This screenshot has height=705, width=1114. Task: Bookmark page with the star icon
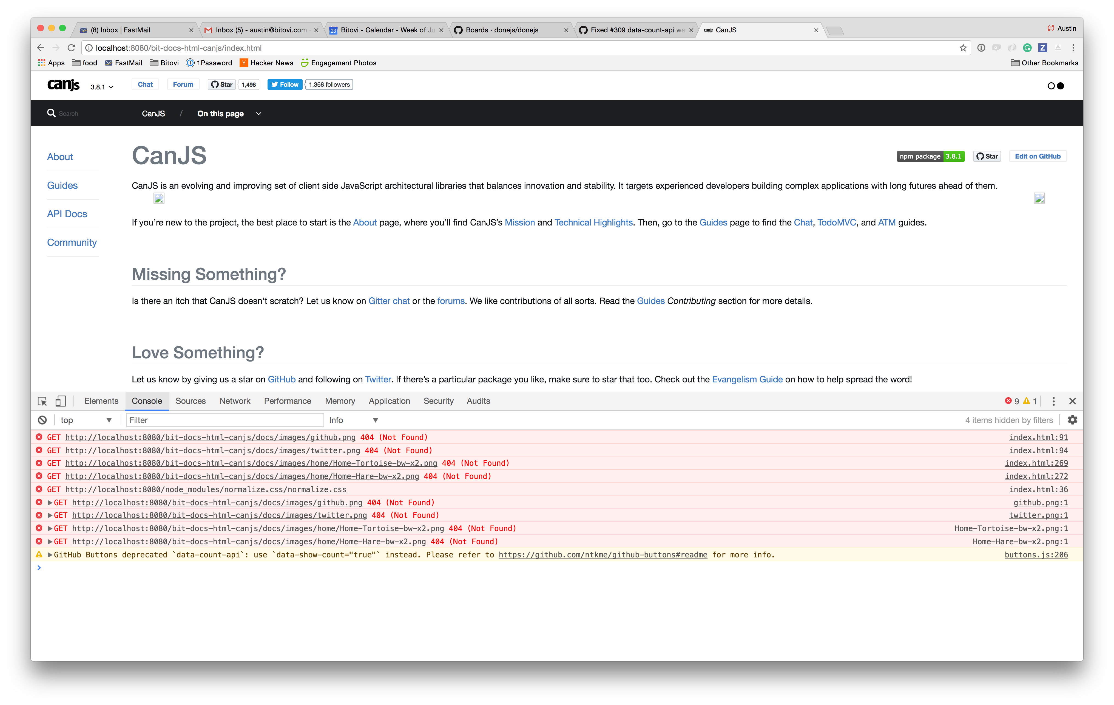[x=963, y=48]
